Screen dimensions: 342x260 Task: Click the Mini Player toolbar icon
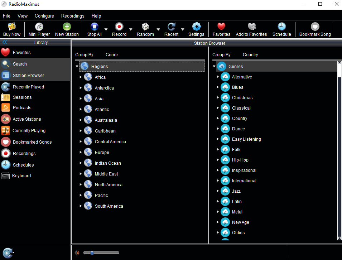[39, 27]
